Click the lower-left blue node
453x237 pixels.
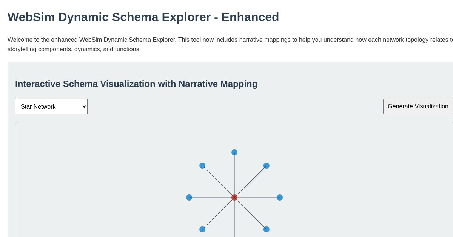pos(202,229)
